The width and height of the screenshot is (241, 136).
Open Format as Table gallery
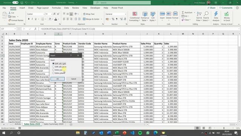pos(145,17)
